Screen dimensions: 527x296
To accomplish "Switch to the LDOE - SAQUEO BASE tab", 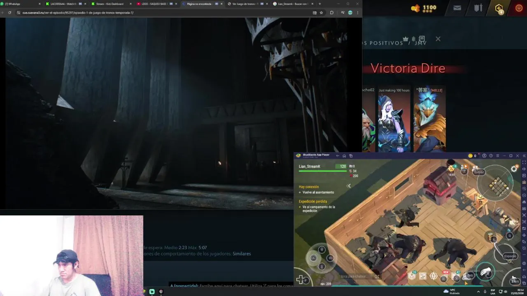I will pos(156,4).
